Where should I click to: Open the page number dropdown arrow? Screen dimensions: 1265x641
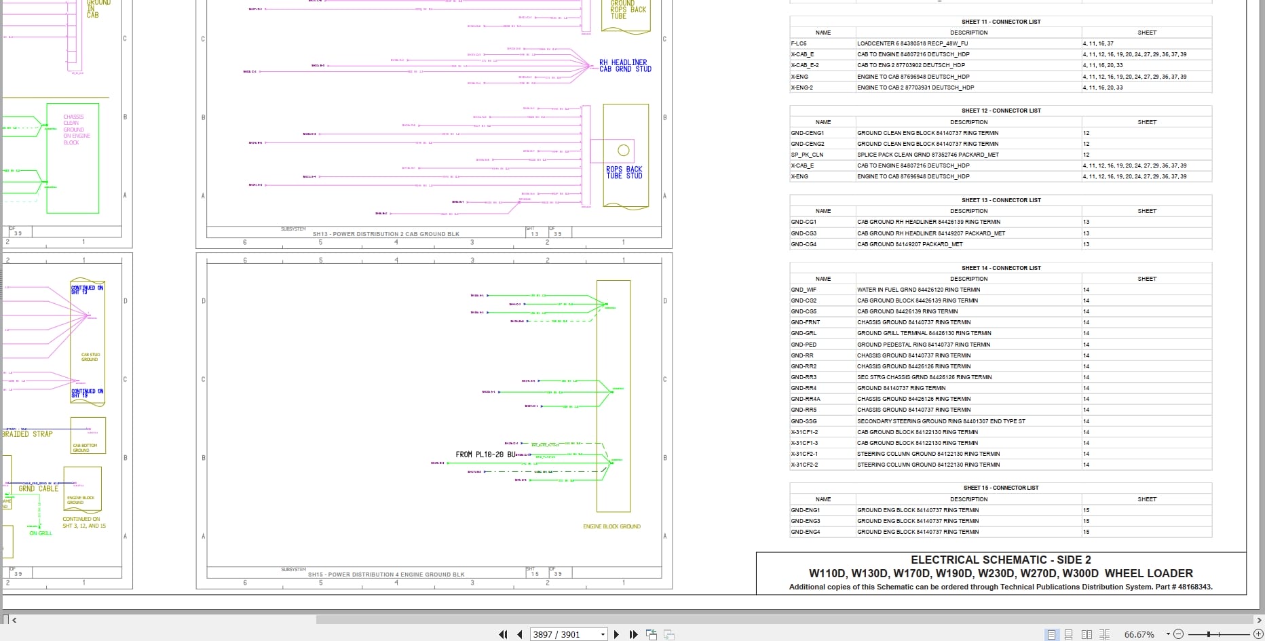603,634
